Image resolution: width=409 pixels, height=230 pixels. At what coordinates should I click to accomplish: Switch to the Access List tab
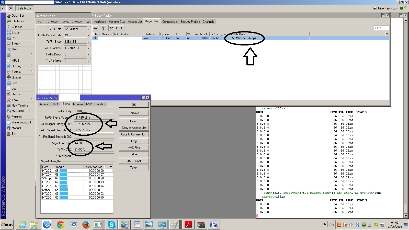pyautogui.click(x=135, y=22)
